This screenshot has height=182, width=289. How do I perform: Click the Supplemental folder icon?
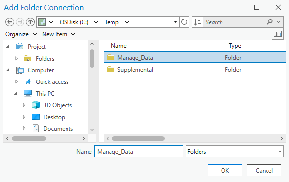(x=111, y=69)
